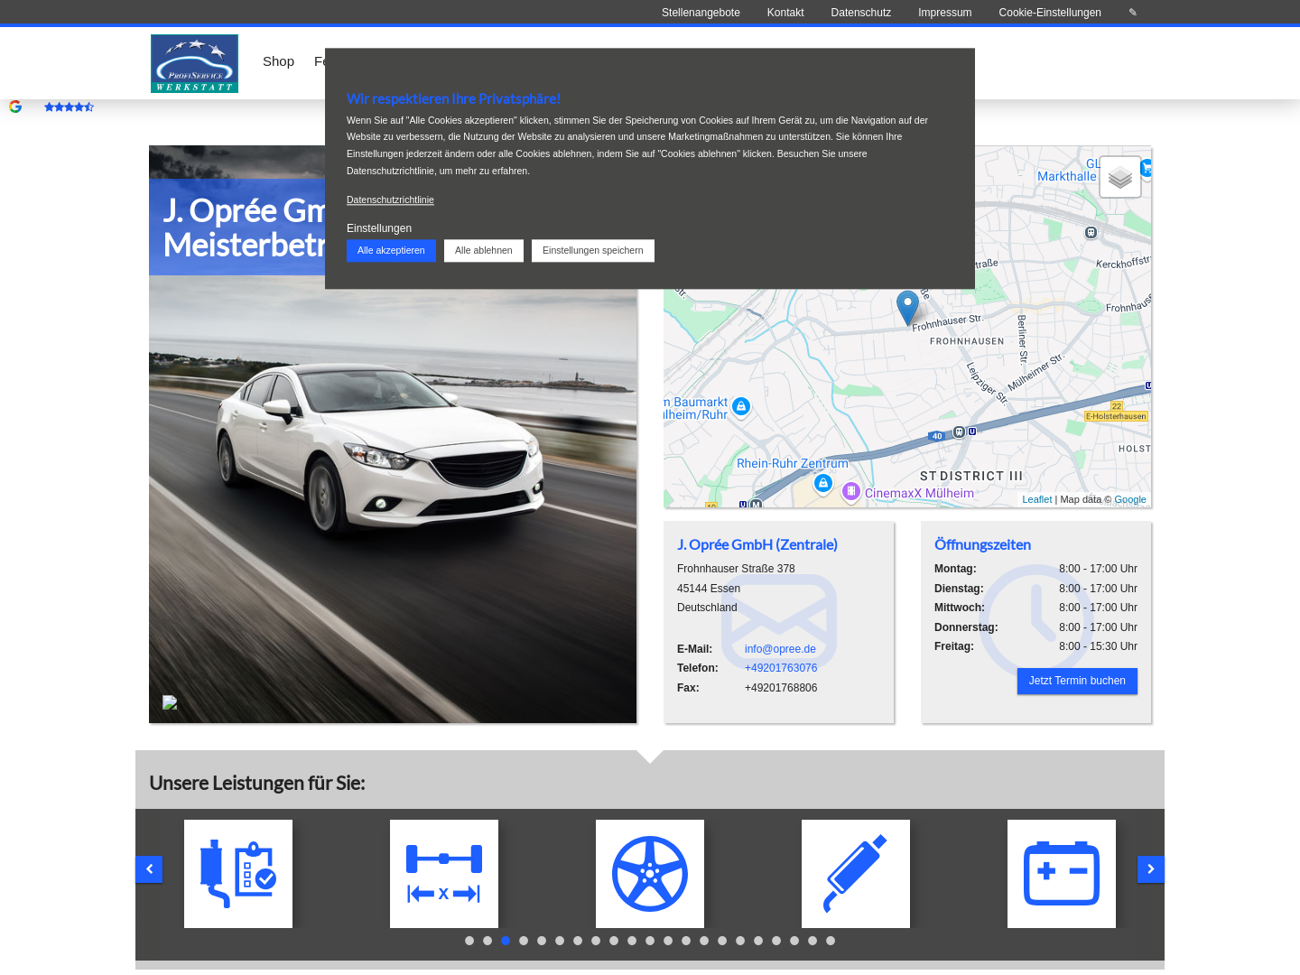Click the train icon beside A40 sign
Viewport: 1300px width, 975px height.
(959, 432)
